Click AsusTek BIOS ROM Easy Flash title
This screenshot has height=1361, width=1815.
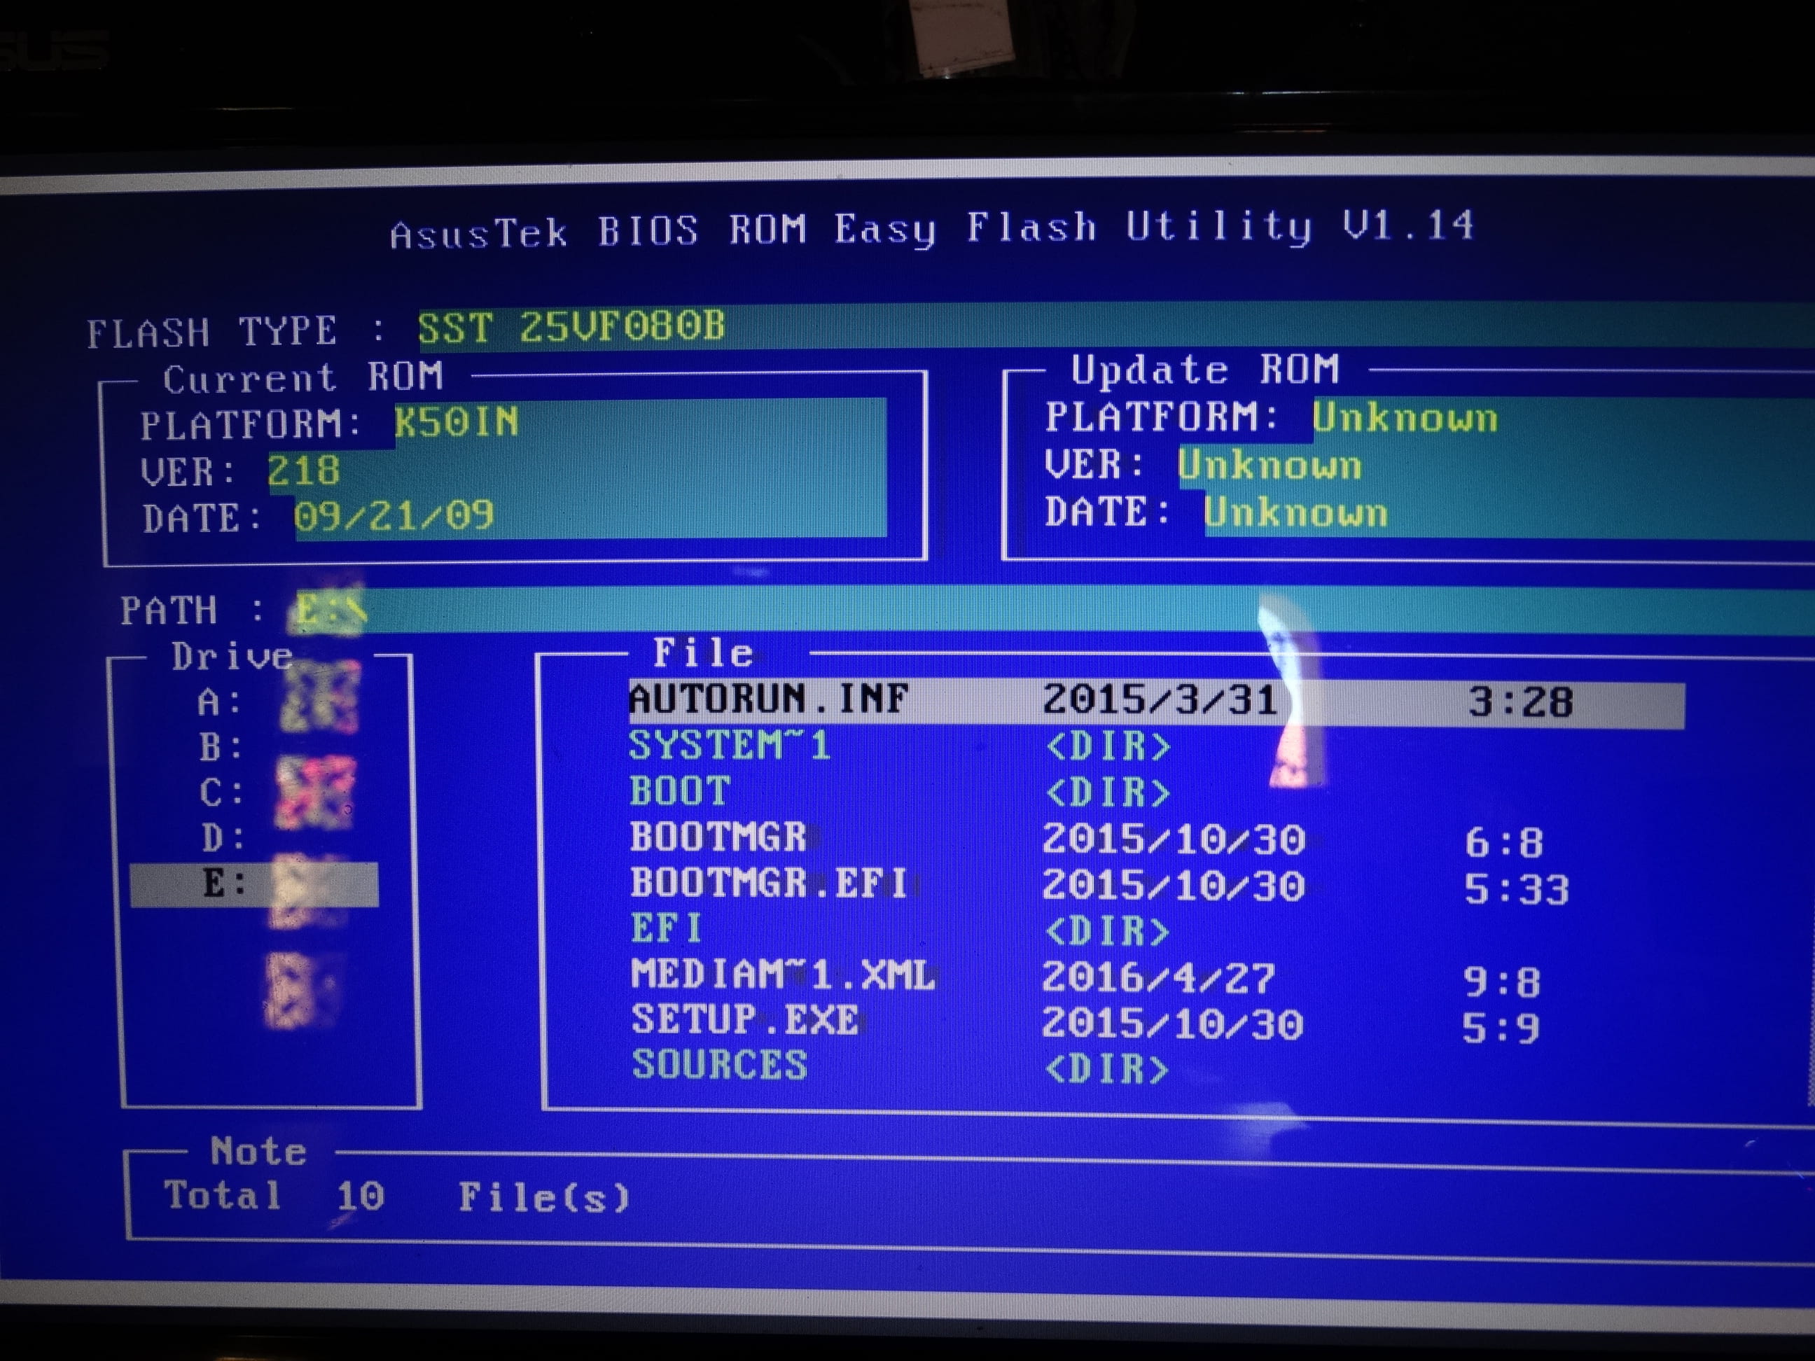(931, 228)
